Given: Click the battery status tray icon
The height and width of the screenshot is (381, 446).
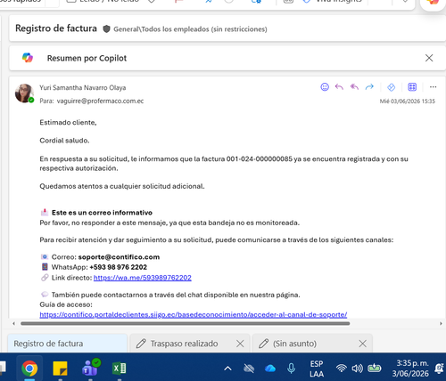Looking at the screenshot, I should click(x=374, y=369).
